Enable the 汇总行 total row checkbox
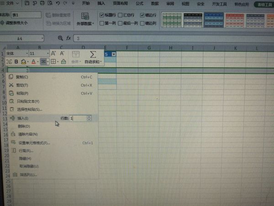This screenshot has height=206, width=274. pyautogui.click(x=121, y=15)
